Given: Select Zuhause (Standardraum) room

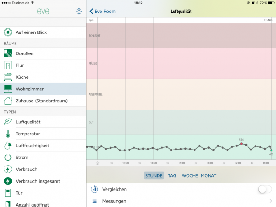Looking at the screenshot, I should pyautogui.click(x=43, y=101).
